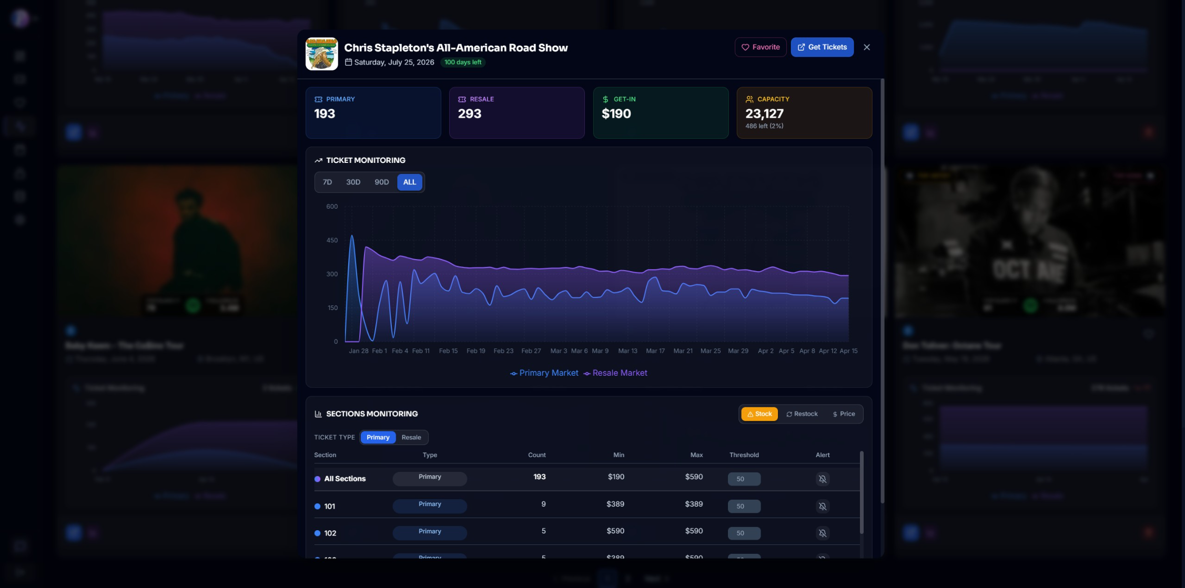This screenshot has width=1185, height=588.
Task: Click the calendar icon beside the event date
Action: [x=349, y=62]
